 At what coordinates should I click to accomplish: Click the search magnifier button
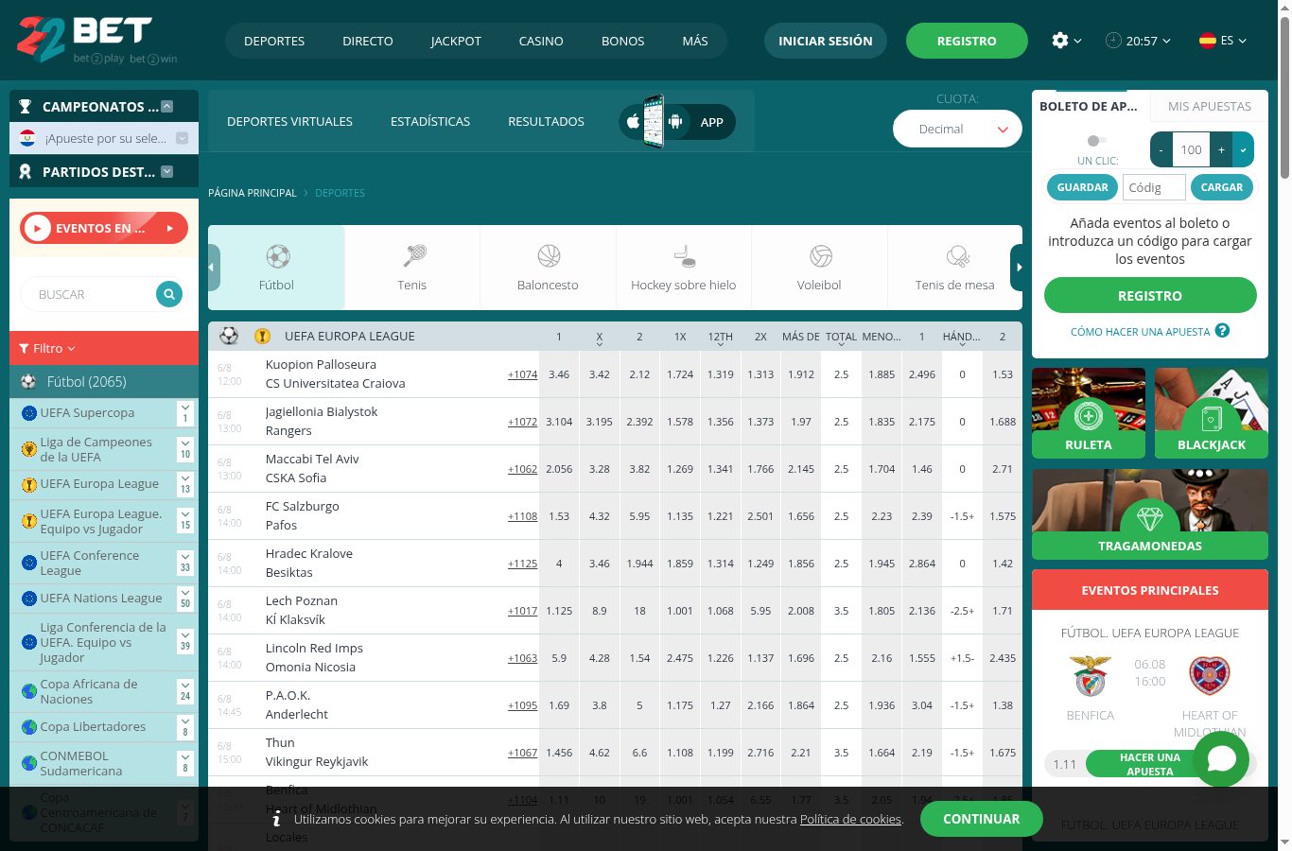169,294
